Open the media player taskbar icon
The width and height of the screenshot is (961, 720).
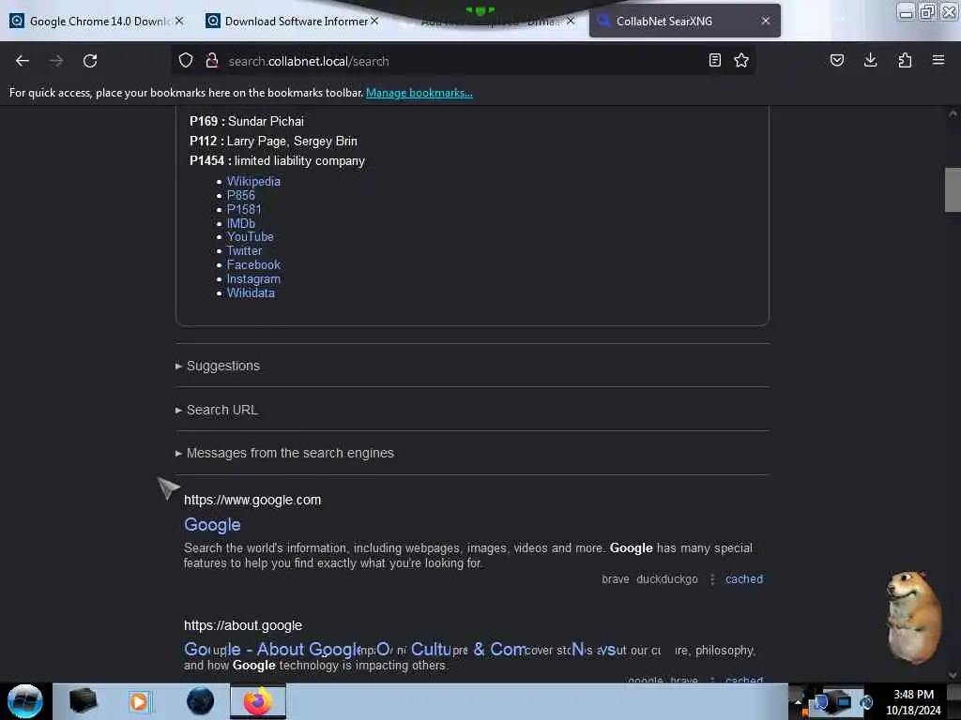139,701
